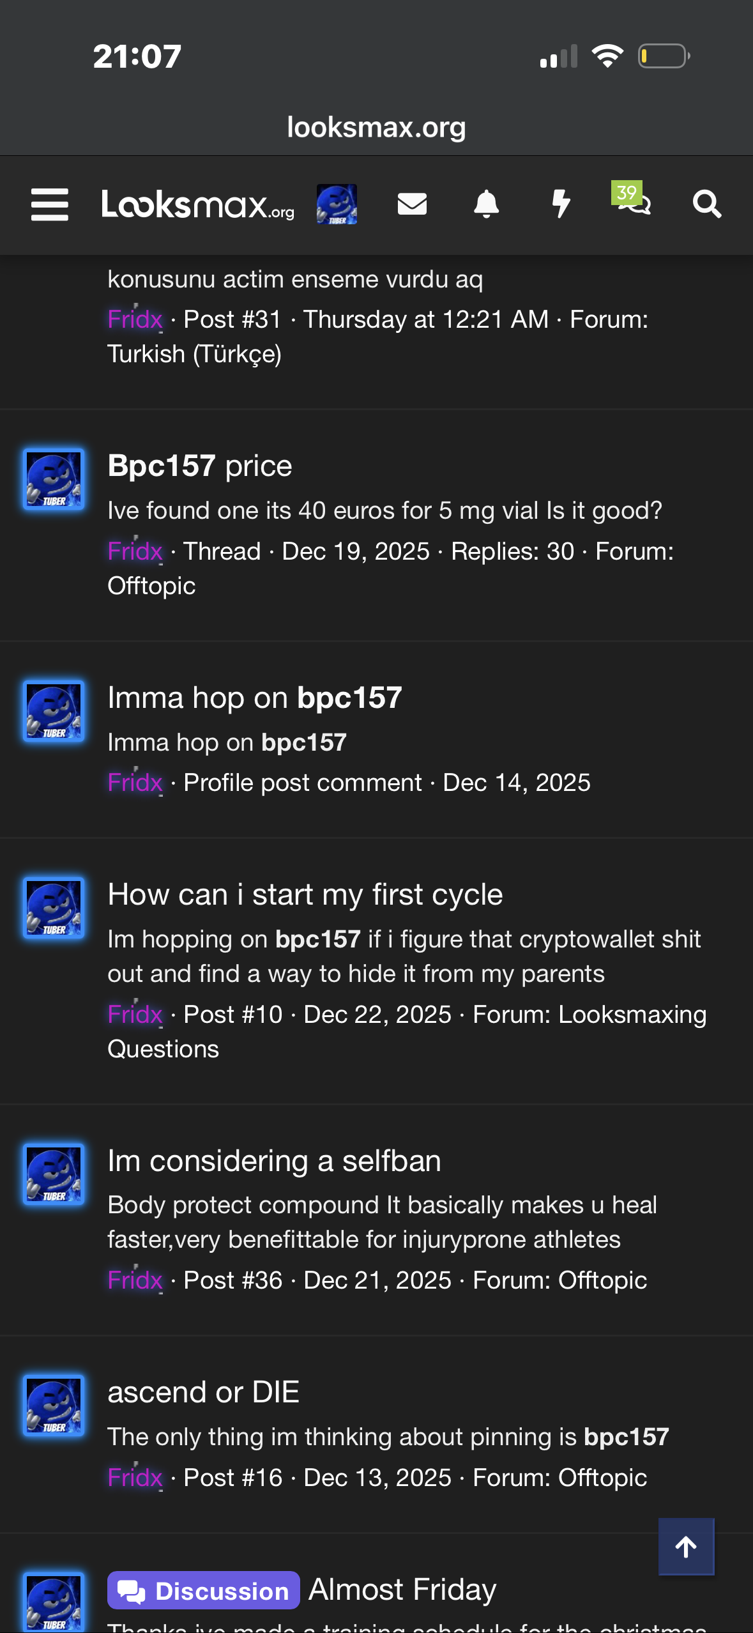753x1633 pixels.
Task: Open the magnifying glass search icon
Action: [707, 204]
